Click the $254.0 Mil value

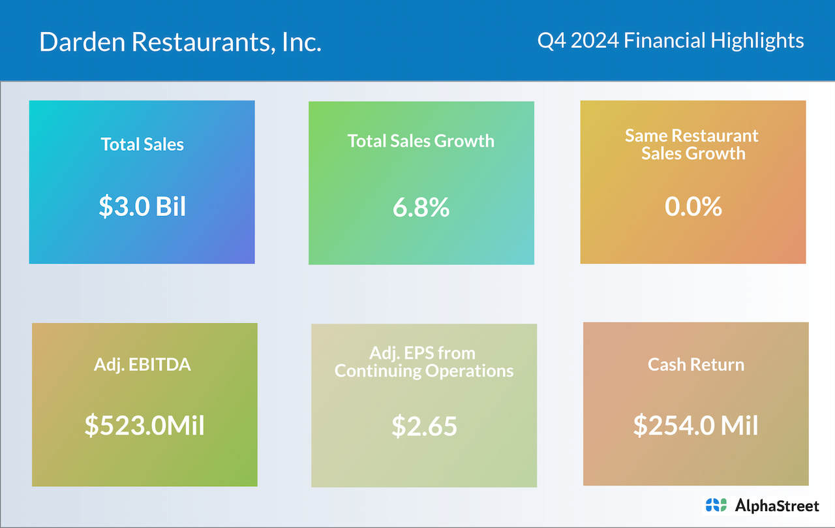click(695, 426)
